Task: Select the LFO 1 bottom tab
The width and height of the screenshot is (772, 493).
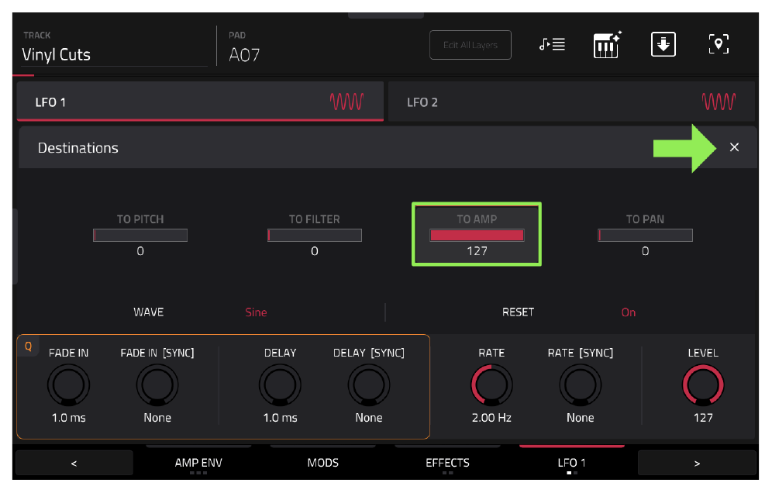Action: 571,463
